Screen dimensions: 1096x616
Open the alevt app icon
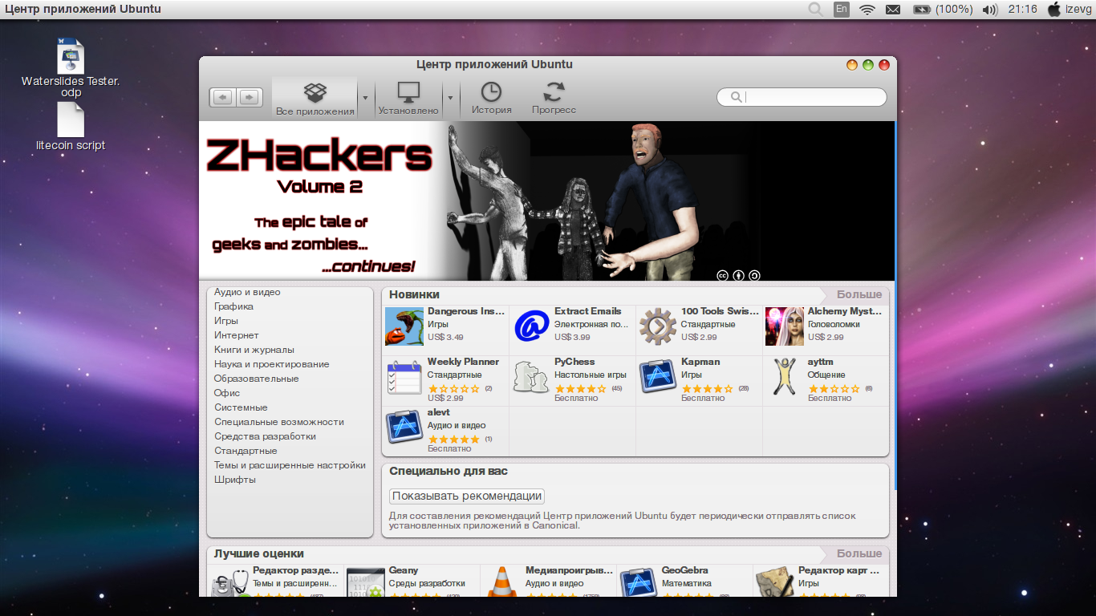pyautogui.click(x=404, y=427)
